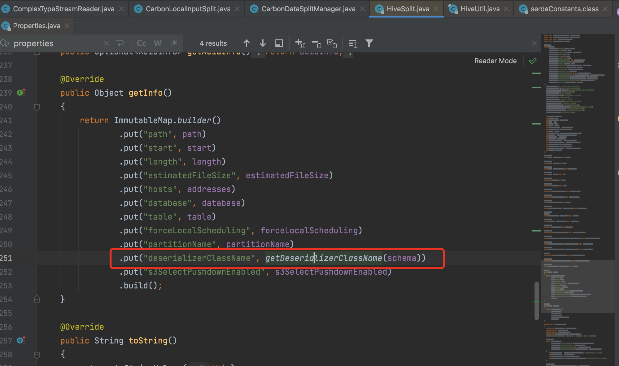This screenshot has height=366, width=619.
Task: Close the ComplexTypeStreamReader.java tab
Action: (121, 9)
